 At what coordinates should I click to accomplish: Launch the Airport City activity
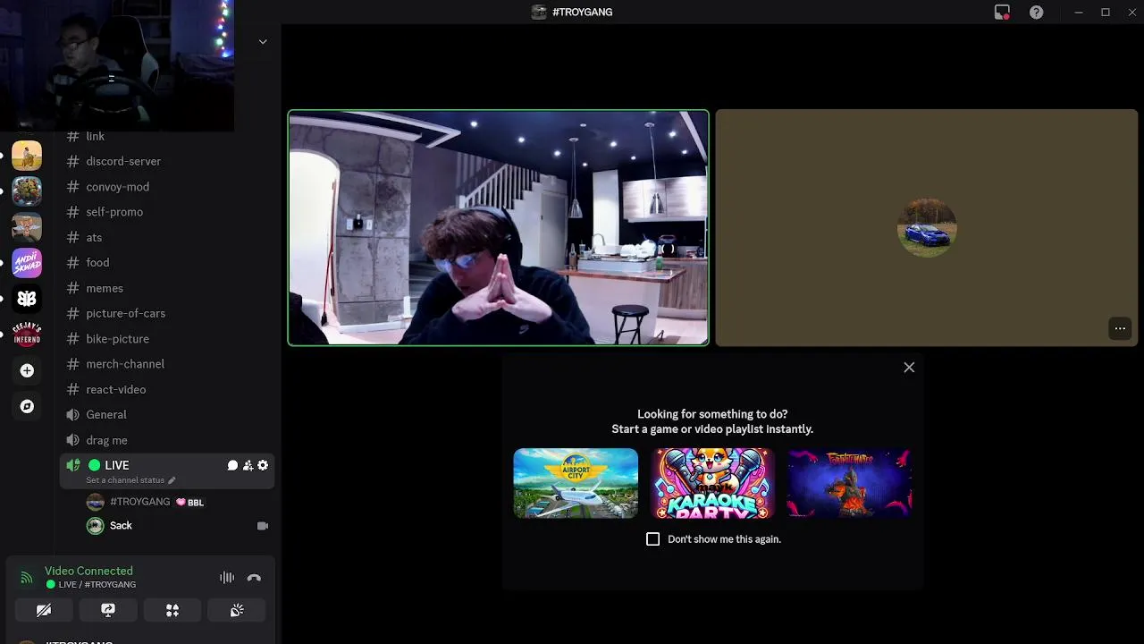(x=576, y=483)
